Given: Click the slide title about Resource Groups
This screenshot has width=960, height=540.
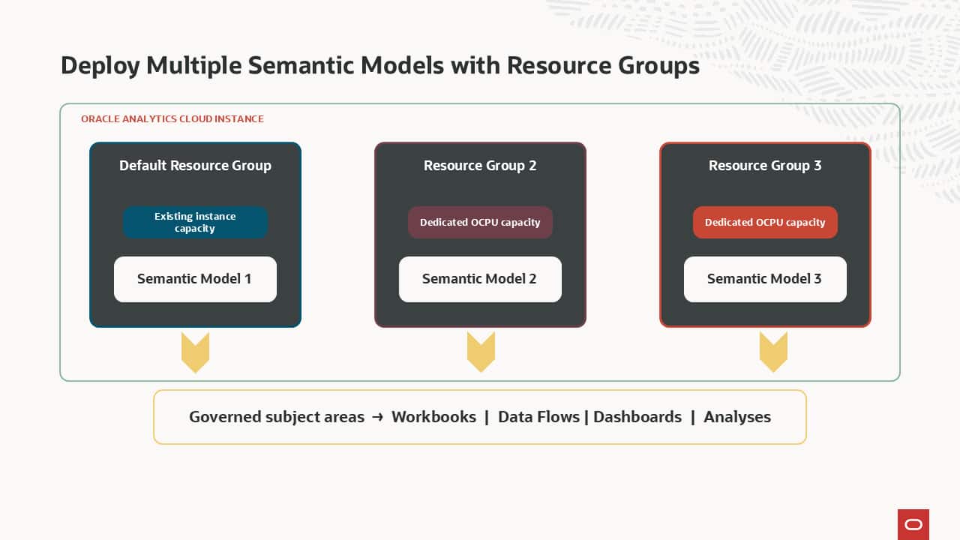Looking at the screenshot, I should click(380, 66).
